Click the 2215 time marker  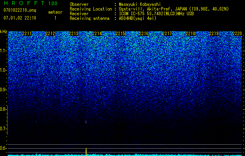pos(120,34)
